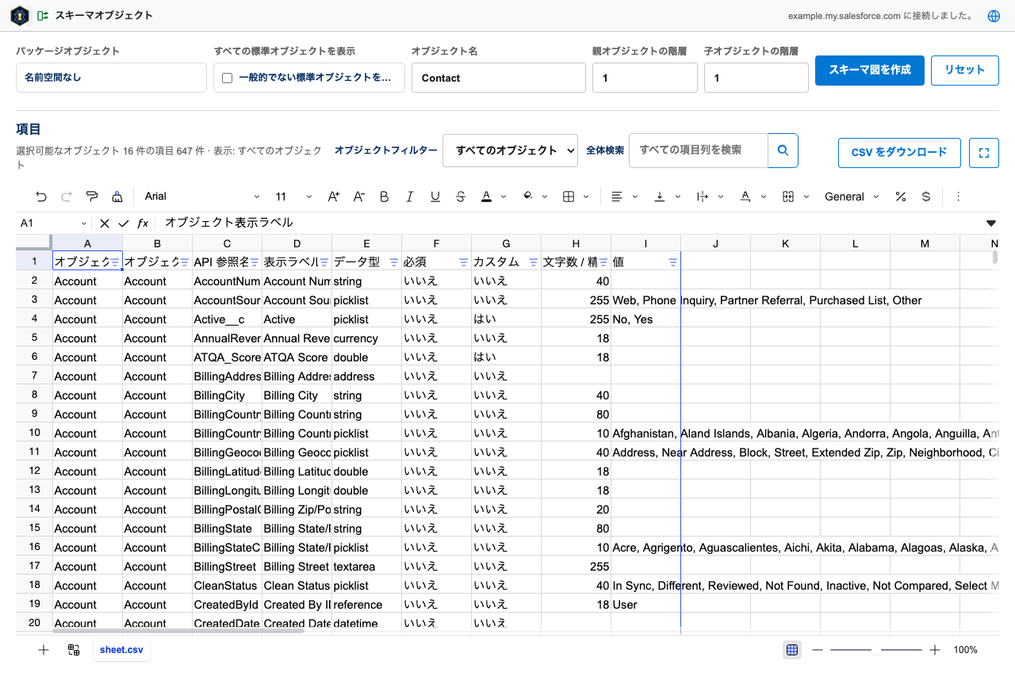Expand the cell name box A1 dropdown
The height and width of the screenshot is (680, 1015).
[x=84, y=223]
